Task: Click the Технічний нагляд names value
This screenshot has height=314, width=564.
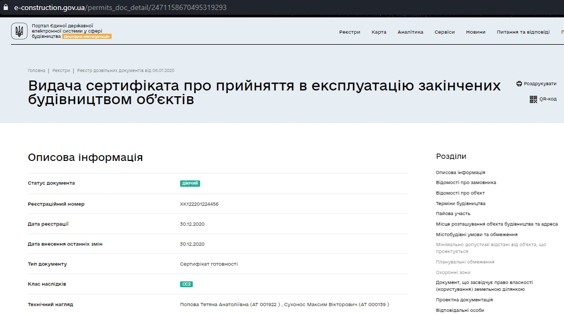Action: click(284, 305)
